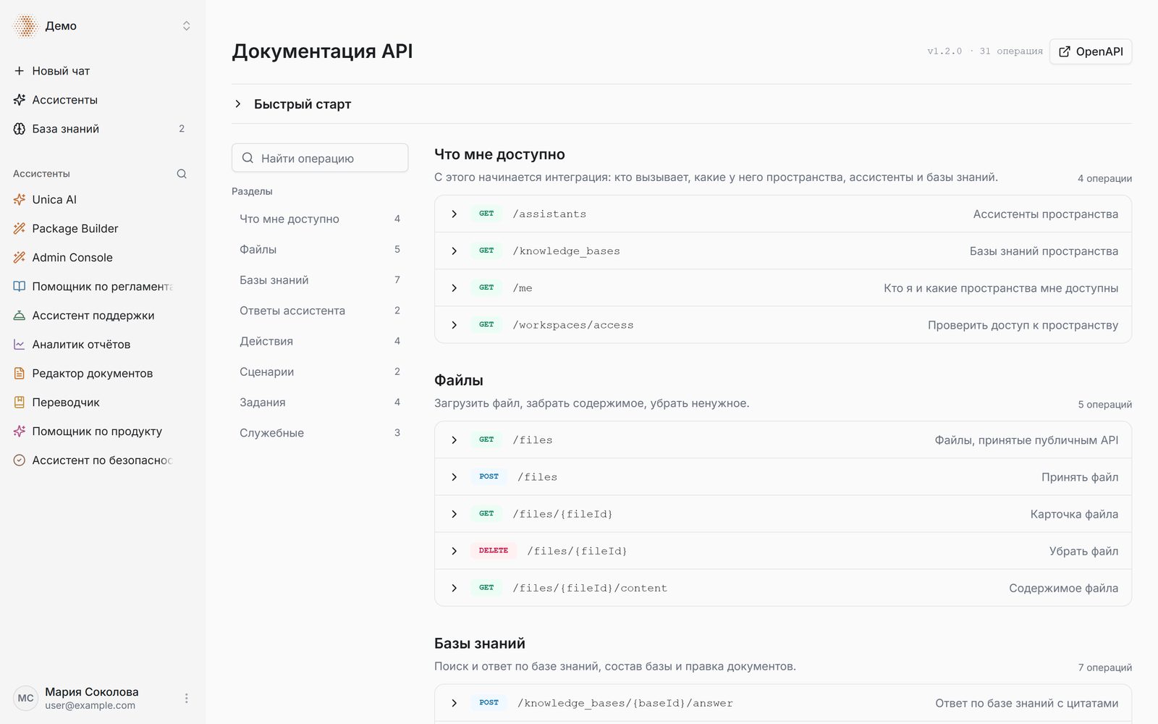Jump to the Сценарии section
Screen dimensions: 1158x724
(x=320, y=371)
